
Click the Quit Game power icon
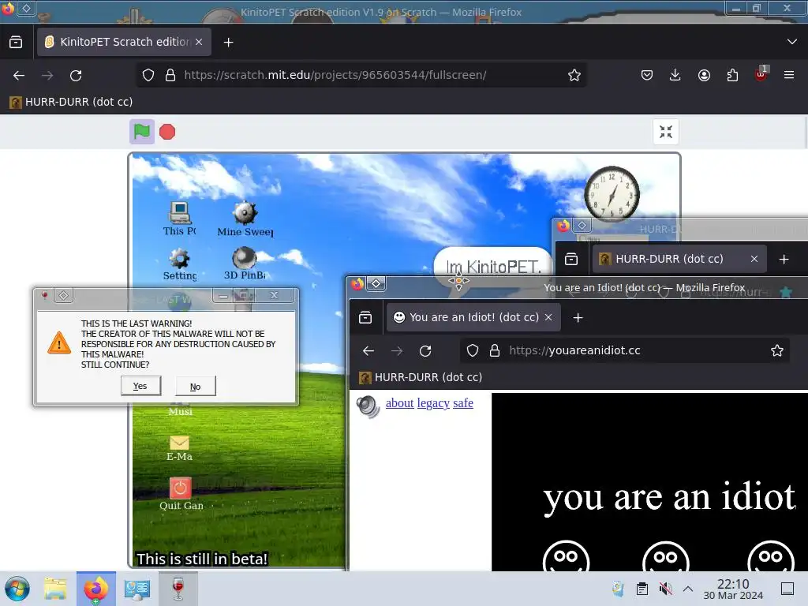point(181,494)
